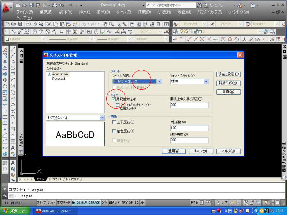The height and width of the screenshot is (215, 287).
Task: Open the 寸法(N) menu
Action: pyautogui.click(x=164, y=12)
